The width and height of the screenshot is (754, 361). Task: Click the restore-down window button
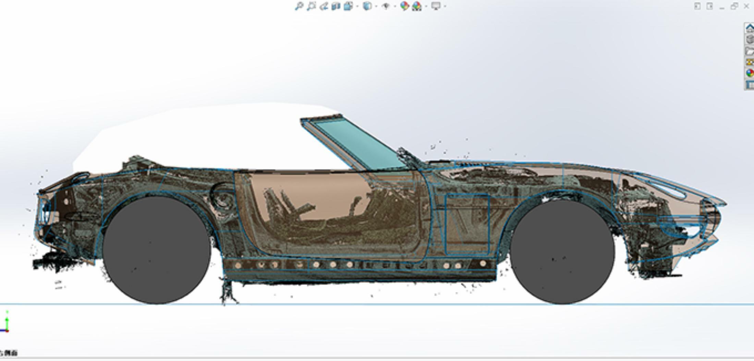734,6
